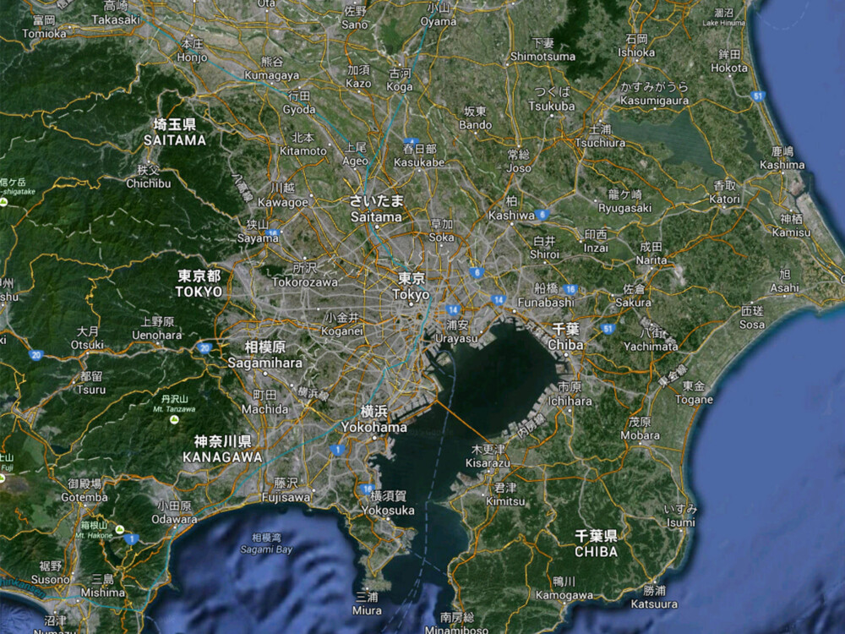Click the Mt. Tanzawa mountain marker
The width and height of the screenshot is (845, 634).
click(174, 419)
